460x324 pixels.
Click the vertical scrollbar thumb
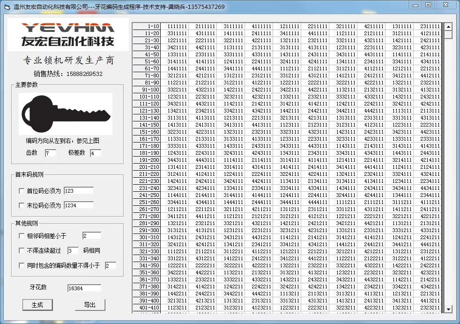pyautogui.click(x=448, y=35)
